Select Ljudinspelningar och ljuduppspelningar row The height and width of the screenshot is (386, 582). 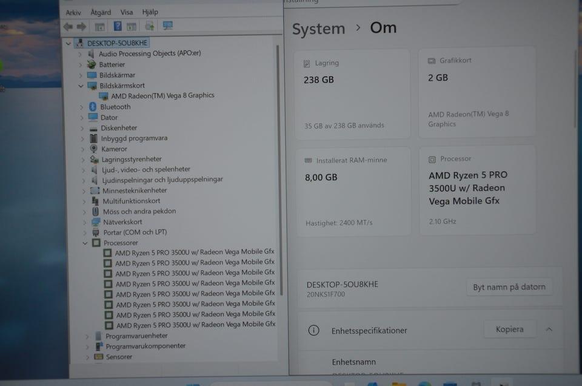pos(162,180)
